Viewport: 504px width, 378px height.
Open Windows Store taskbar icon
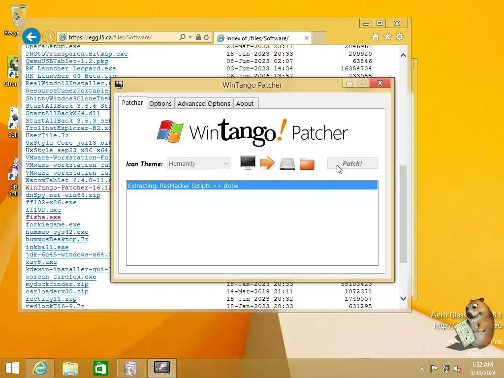(x=100, y=368)
